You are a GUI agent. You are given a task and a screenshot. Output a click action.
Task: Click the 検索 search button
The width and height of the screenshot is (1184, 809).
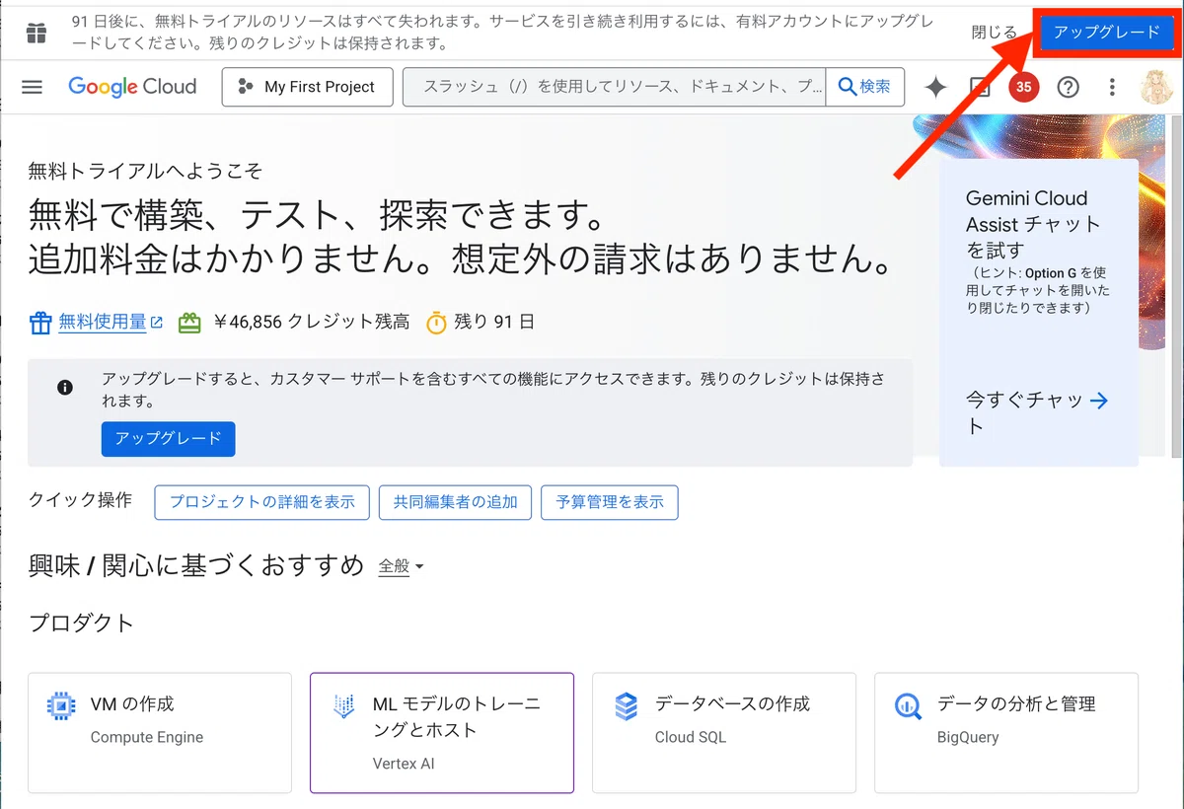click(x=864, y=87)
